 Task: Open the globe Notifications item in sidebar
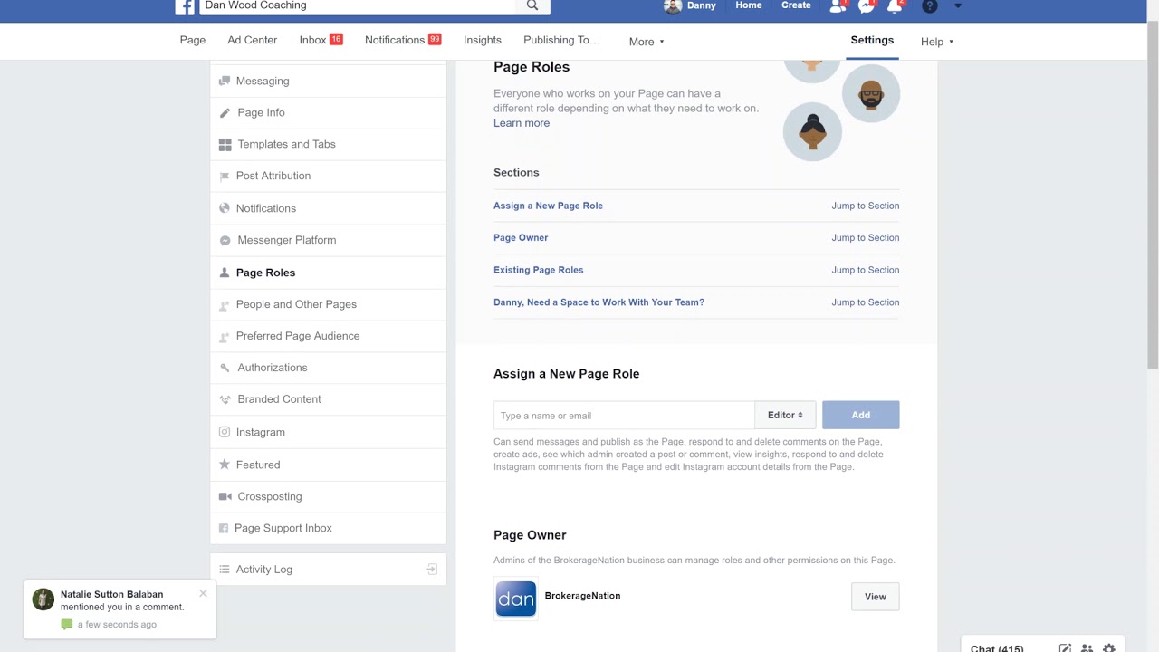(328, 208)
